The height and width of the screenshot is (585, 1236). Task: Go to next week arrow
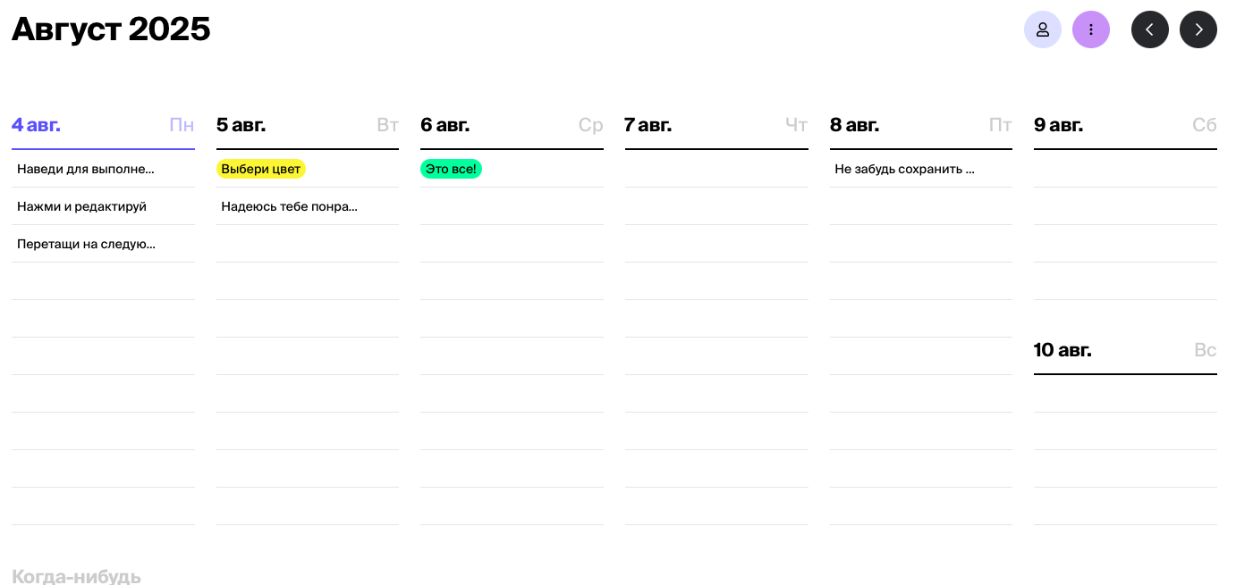[x=1198, y=29]
